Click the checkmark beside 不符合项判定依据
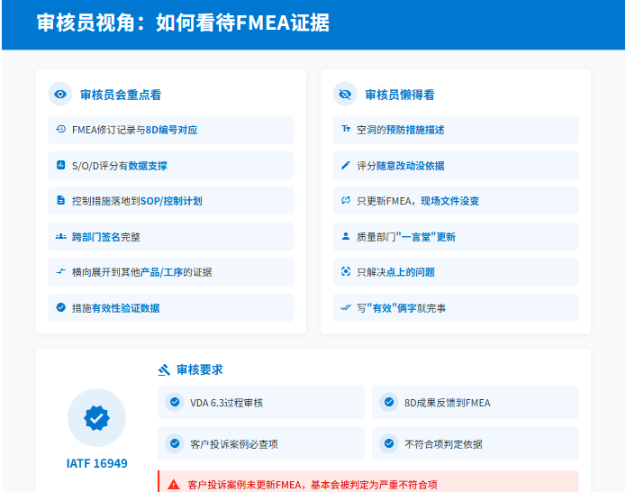 [x=388, y=443]
